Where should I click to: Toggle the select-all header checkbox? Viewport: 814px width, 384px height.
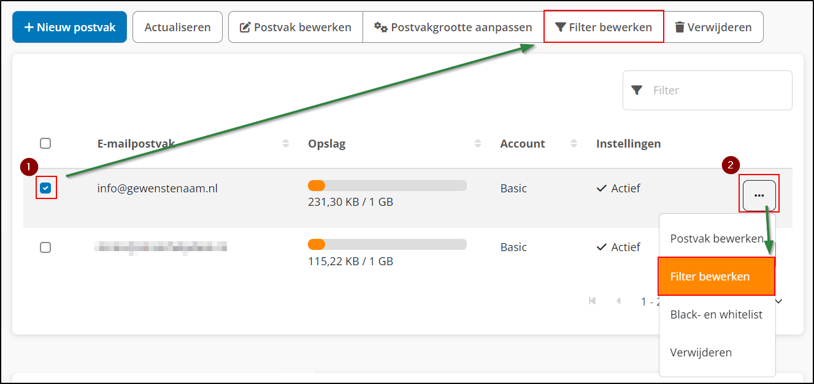pyautogui.click(x=45, y=143)
